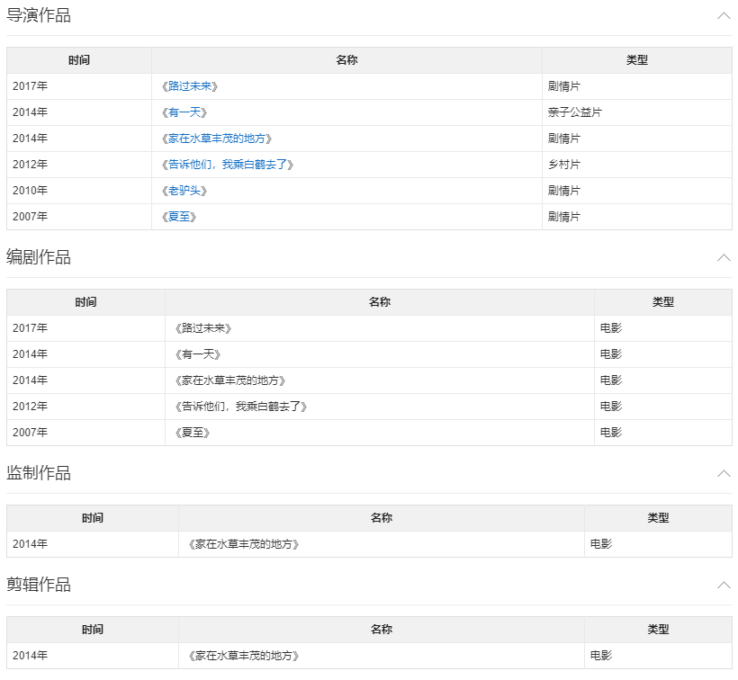Click 《路过未来》 in the 编剧作品 table

203,328
